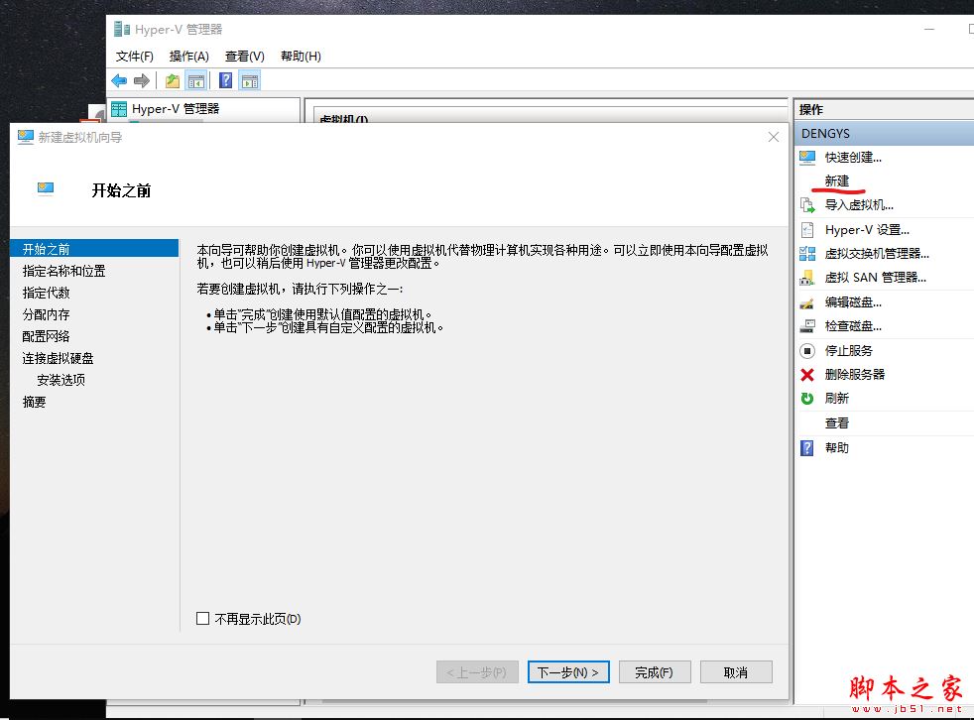Enable the 不再显示此页 checkbox

(x=203, y=619)
